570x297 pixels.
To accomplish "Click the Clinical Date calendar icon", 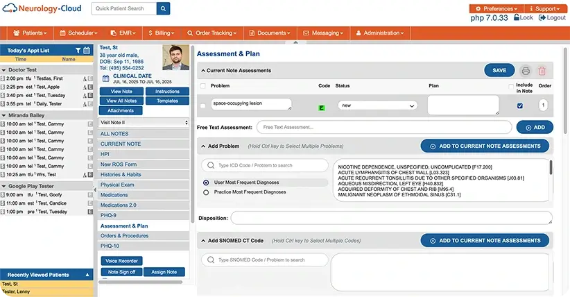I will pos(106,78).
